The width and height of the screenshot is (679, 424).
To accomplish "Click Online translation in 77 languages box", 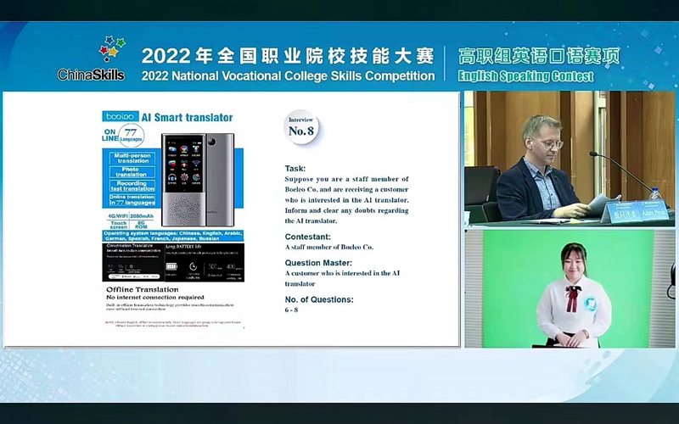I will point(132,200).
